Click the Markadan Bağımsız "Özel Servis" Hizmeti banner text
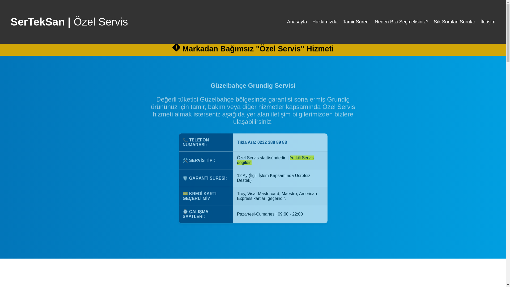The width and height of the screenshot is (510, 287). point(258,49)
